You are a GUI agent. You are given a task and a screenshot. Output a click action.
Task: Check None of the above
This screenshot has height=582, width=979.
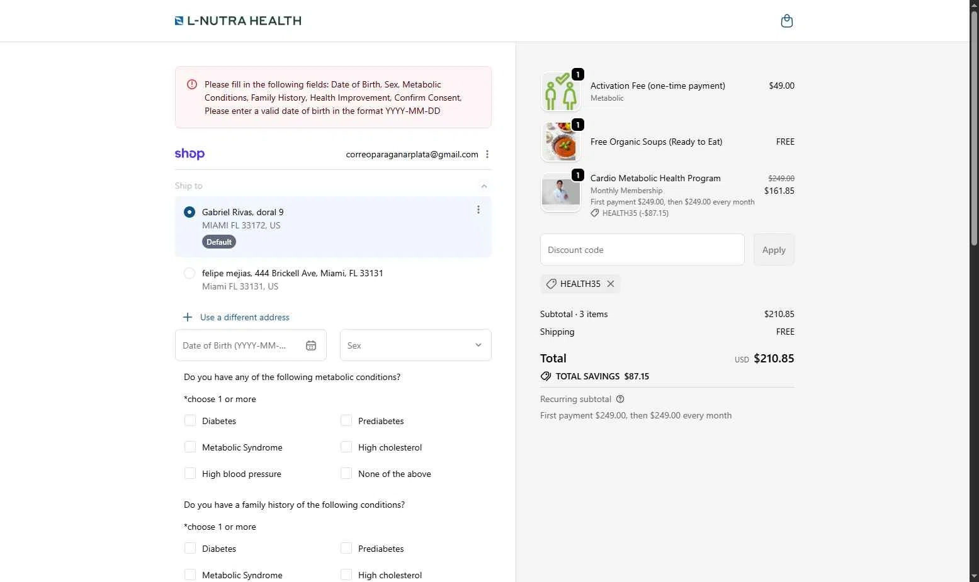[x=346, y=473]
